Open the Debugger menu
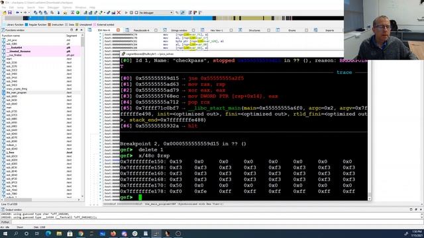Image resolution: width=424 pixels, height=238 pixels. [x=53, y=7]
